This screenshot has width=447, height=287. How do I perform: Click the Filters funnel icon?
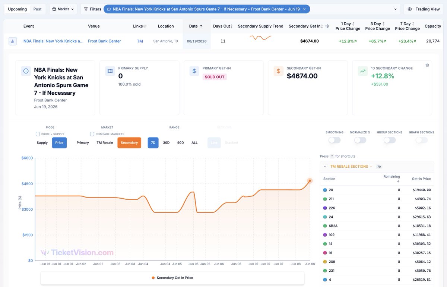pyautogui.click(x=86, y=9)
